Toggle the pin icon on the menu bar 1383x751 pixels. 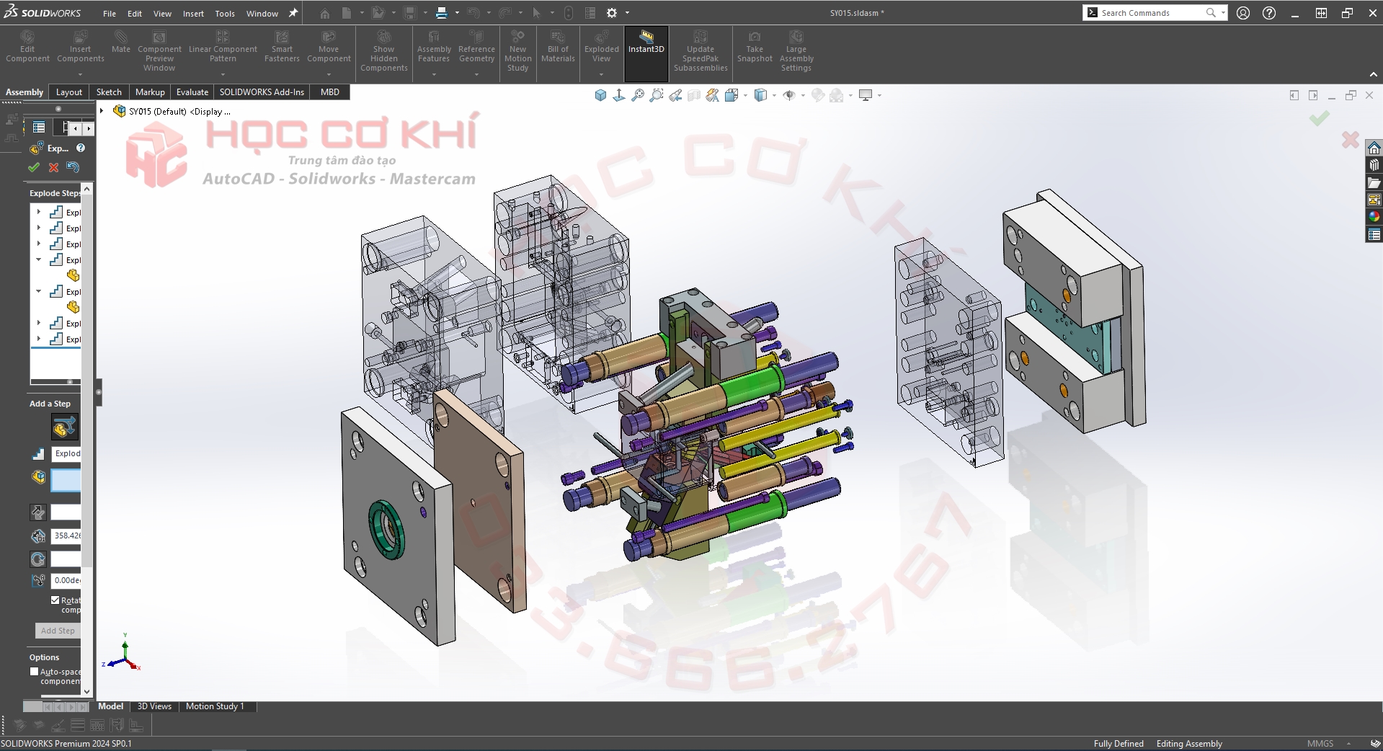(293, 13)
